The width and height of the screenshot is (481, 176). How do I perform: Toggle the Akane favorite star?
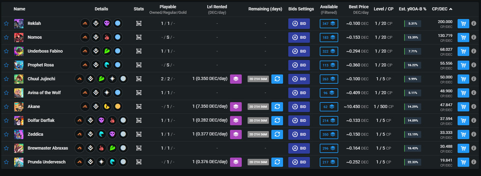6,107
